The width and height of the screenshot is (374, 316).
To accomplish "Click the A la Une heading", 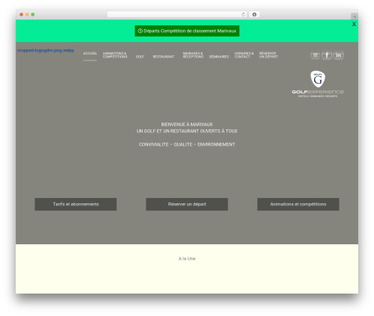I will point(187,258).
